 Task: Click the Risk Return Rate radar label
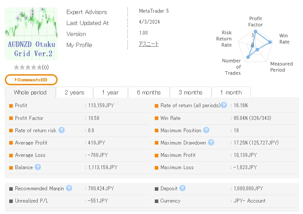[224, 39]
